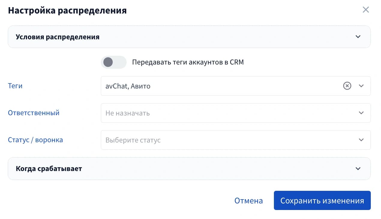Click the Статус / воронка label
381x219 pixels.
[35, 140]
